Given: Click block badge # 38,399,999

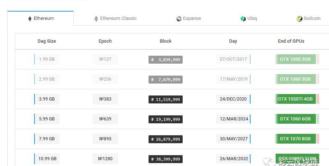Looking at the screenshot, I should pos(166,159).
